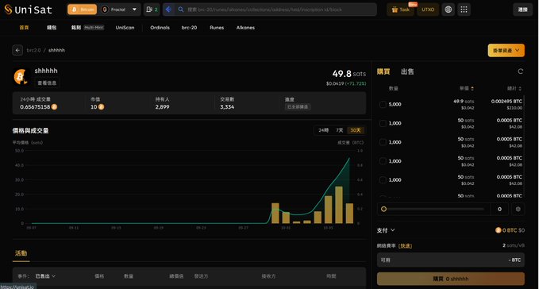539x289 pixels.
Task: Open UniScan menu item
Action: tap(125, 28)
